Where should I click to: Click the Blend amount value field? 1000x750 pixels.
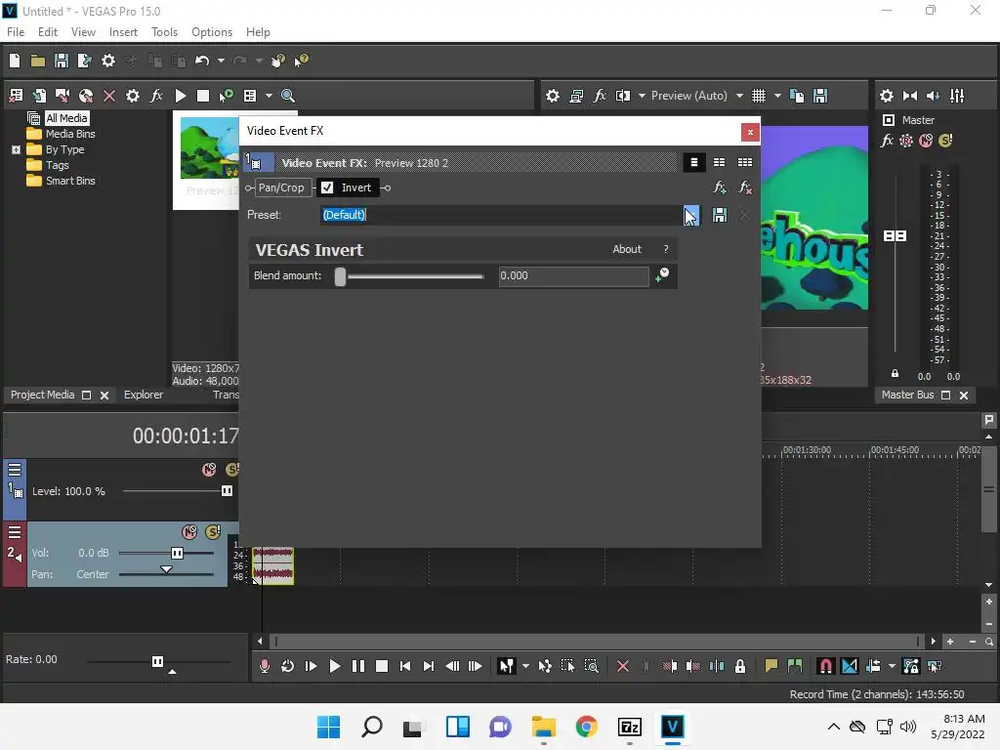573,276
